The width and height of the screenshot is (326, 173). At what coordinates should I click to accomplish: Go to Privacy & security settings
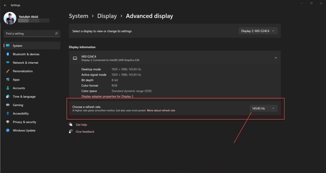click(x=32, y=122)
